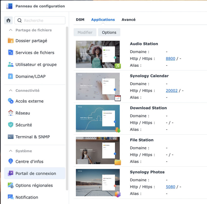Image resolution: width=207 pixels, height=204 pixels.
Task: Select Synology Photos preview thumbnail
Action: (x=98, y=183)
